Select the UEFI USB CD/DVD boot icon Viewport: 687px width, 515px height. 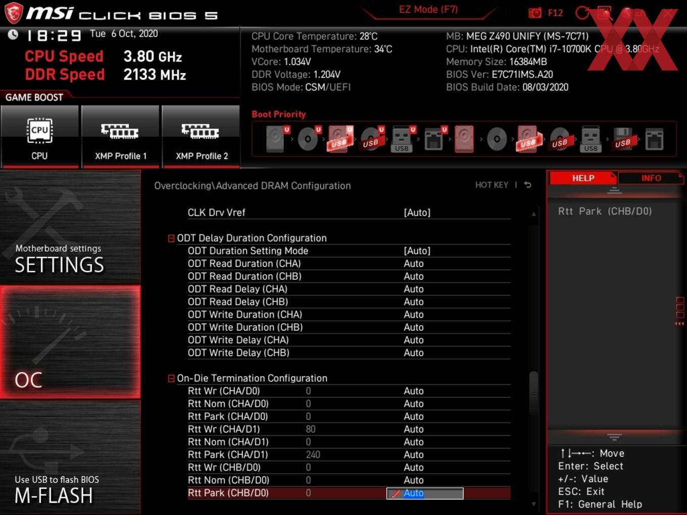pyautogui.click(x=371, y=139)
